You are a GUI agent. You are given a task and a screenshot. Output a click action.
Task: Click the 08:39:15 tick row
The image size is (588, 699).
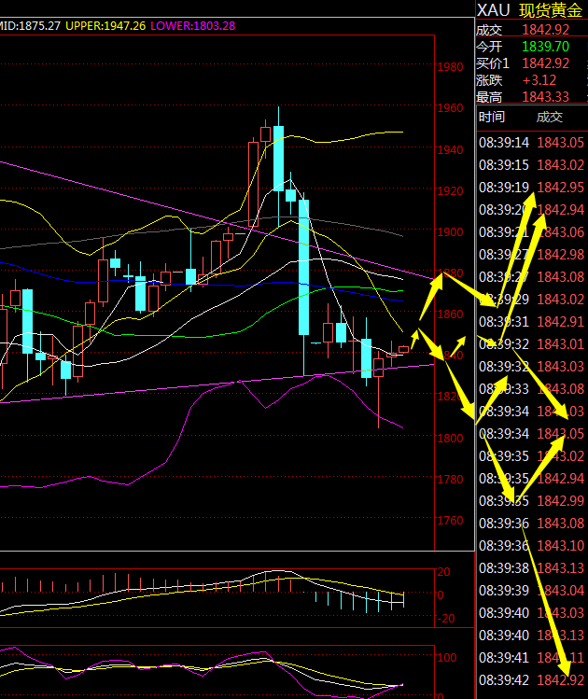(530, 164)
